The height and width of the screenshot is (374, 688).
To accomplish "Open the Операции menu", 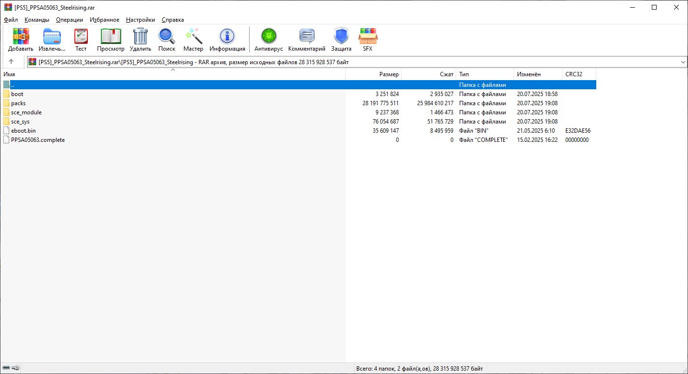I will coord(70,20).
